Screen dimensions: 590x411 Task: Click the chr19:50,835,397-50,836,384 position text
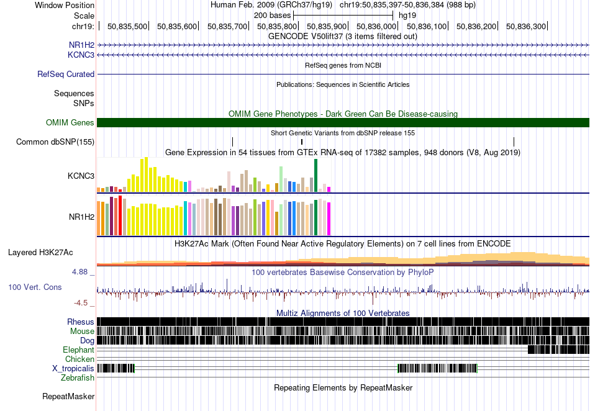click(x=407, y=5)
